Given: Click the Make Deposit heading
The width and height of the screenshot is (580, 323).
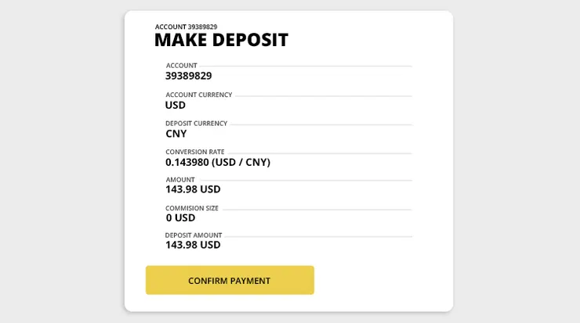Looking at the screenshot, I should click(221, 40).
